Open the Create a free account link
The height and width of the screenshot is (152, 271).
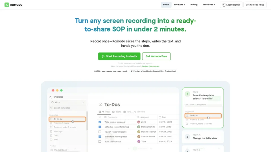150,66
